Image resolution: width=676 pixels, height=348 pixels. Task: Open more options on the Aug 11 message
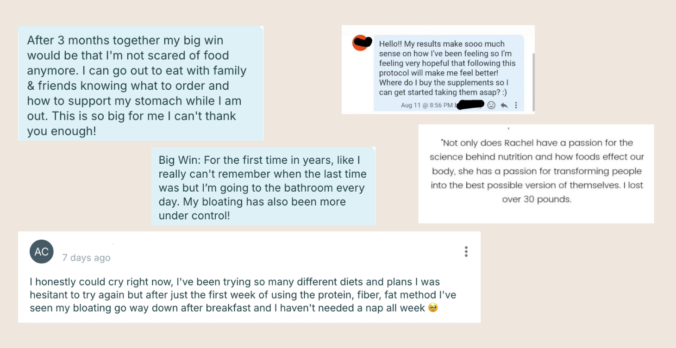pos(516,105)
